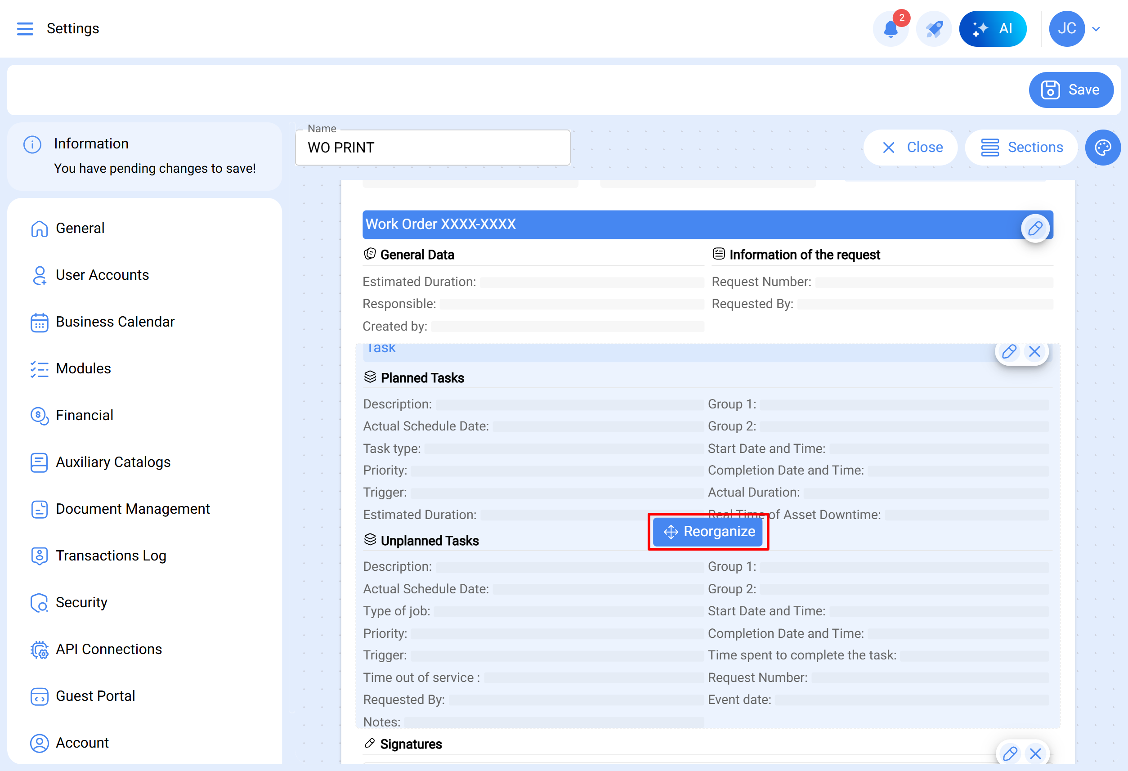This screenshot has height=771, width=1128.
Task: Click the JC profile avatar
Action: (x=1066, y=28)
